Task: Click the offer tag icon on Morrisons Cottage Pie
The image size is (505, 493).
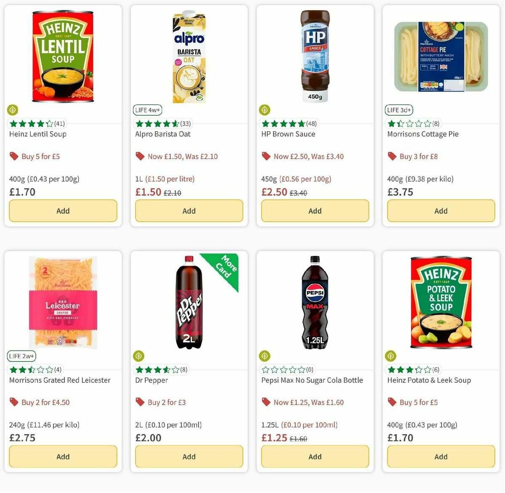Action: [392, 156]
